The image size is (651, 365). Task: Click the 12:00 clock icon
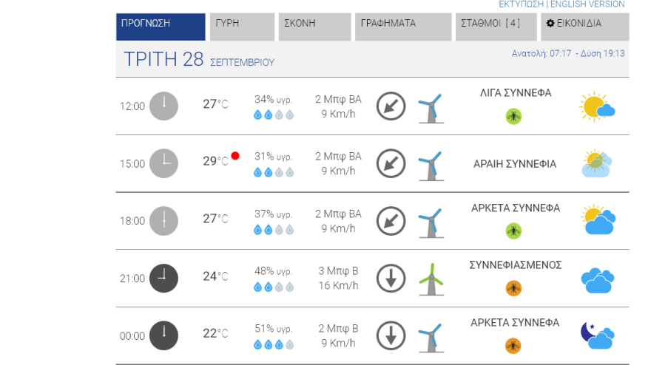coord(163,106)
